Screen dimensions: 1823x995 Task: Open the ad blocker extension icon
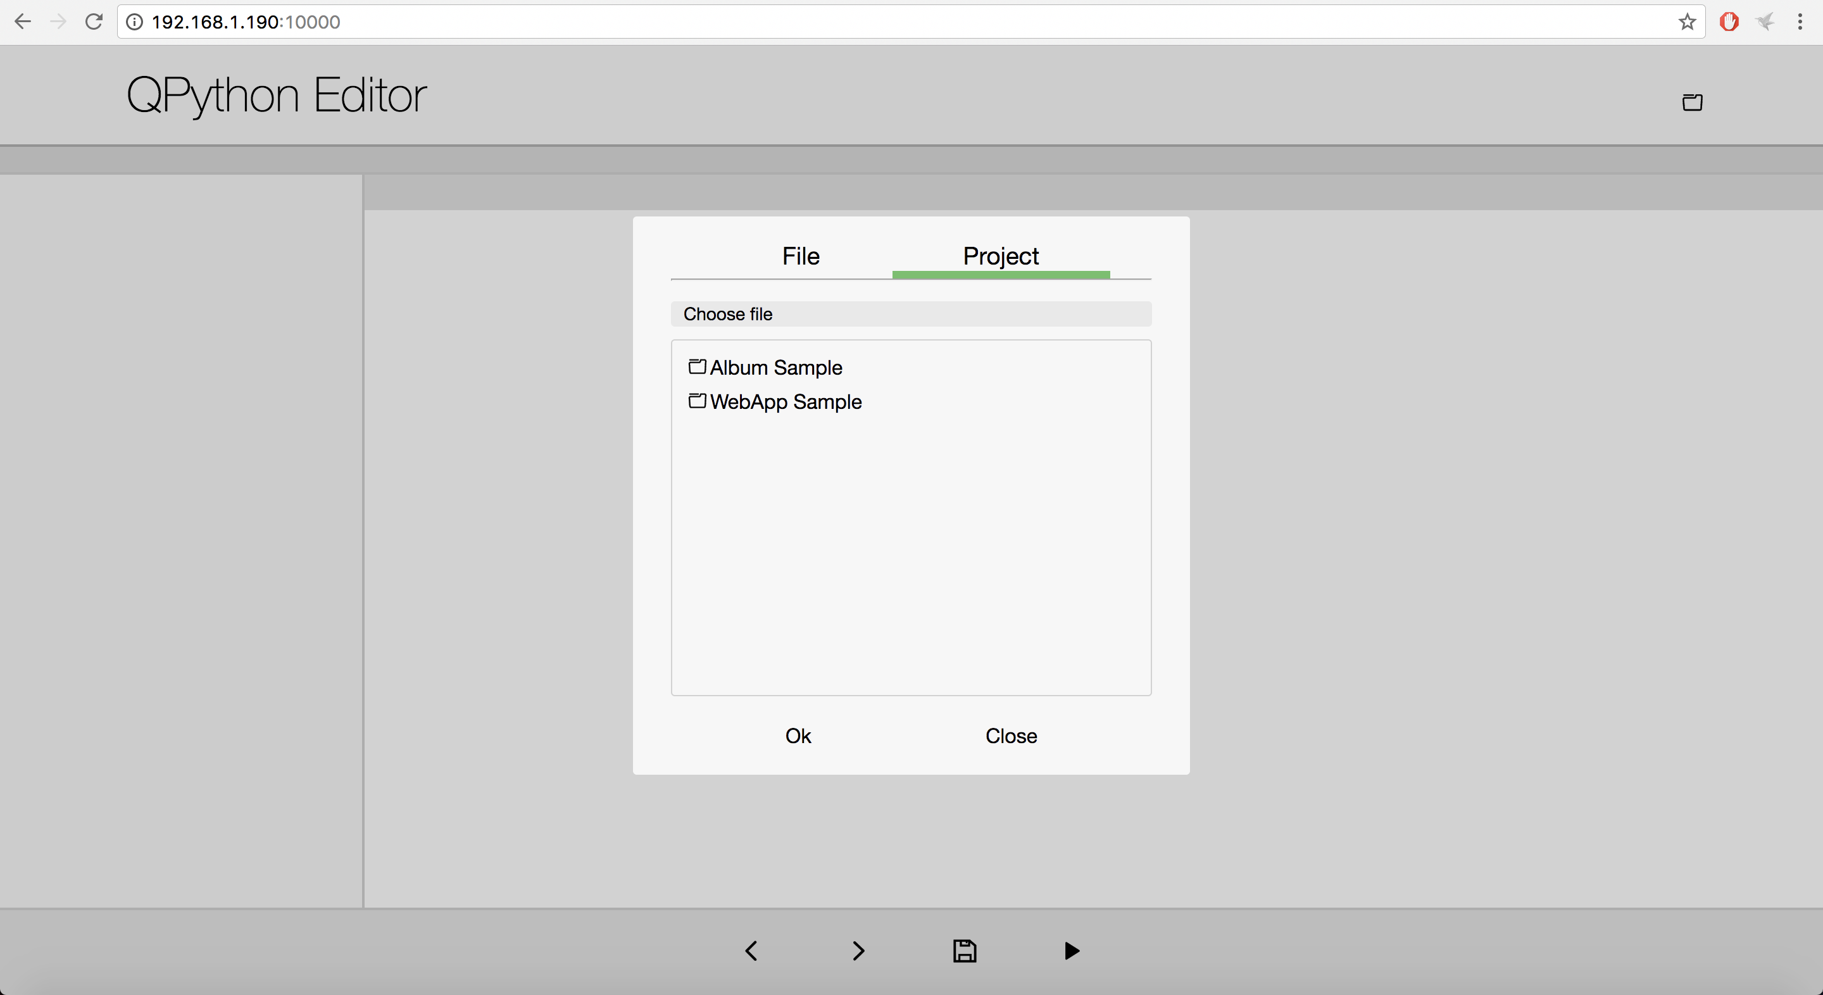click(x=1729, y=22)
